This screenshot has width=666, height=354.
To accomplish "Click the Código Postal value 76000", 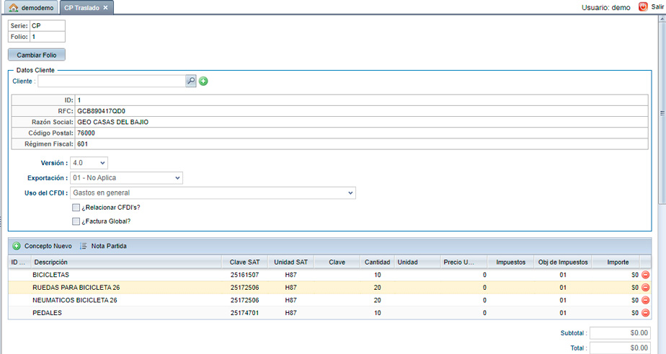I will tap(86, 133).
